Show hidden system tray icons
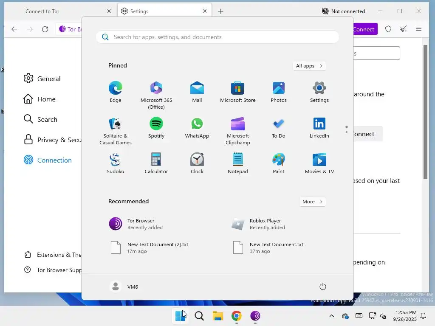The width and height of the screenshot is (435, 326). [331, 316]
